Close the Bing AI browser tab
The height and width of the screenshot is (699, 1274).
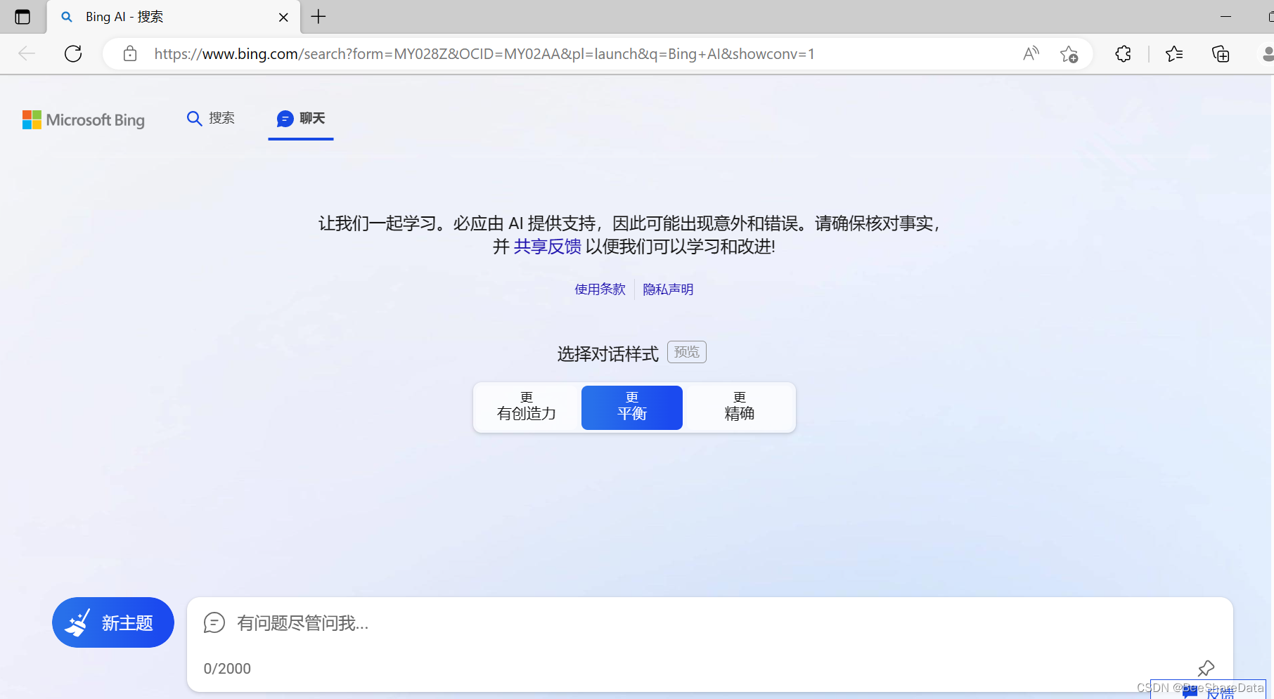(283, 17)
